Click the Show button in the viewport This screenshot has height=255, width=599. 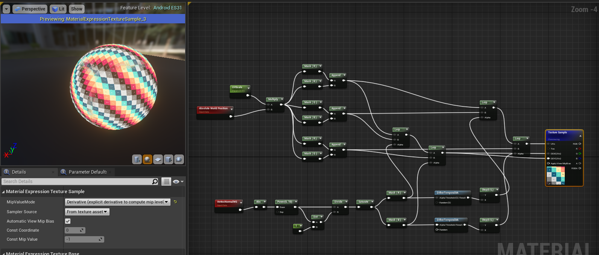click(76, 9)
